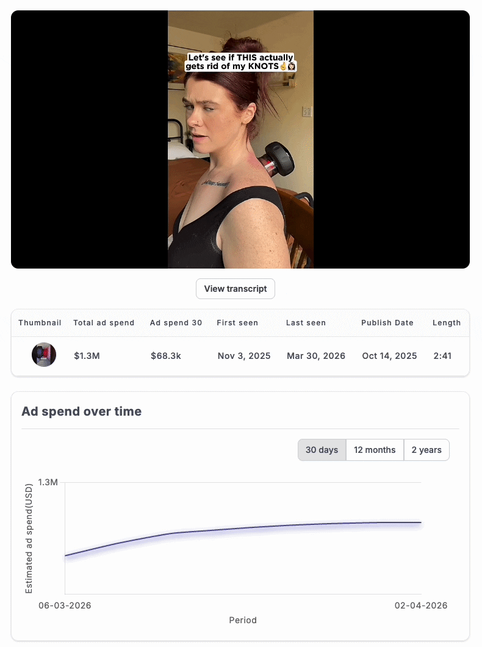Click the 2:41 video length value
This screenshot has height=647, width=482.
point(442,356)
